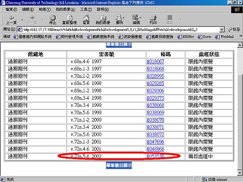Image resolution: width=243 pixels, height=182 pixels.
Task: Click top 單筆書目顯示 button
Action: pyautogui.click(x=119, y=45)
